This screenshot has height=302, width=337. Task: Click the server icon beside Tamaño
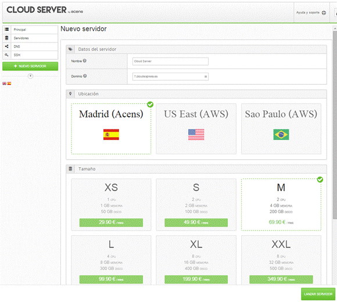coord(70,169)
